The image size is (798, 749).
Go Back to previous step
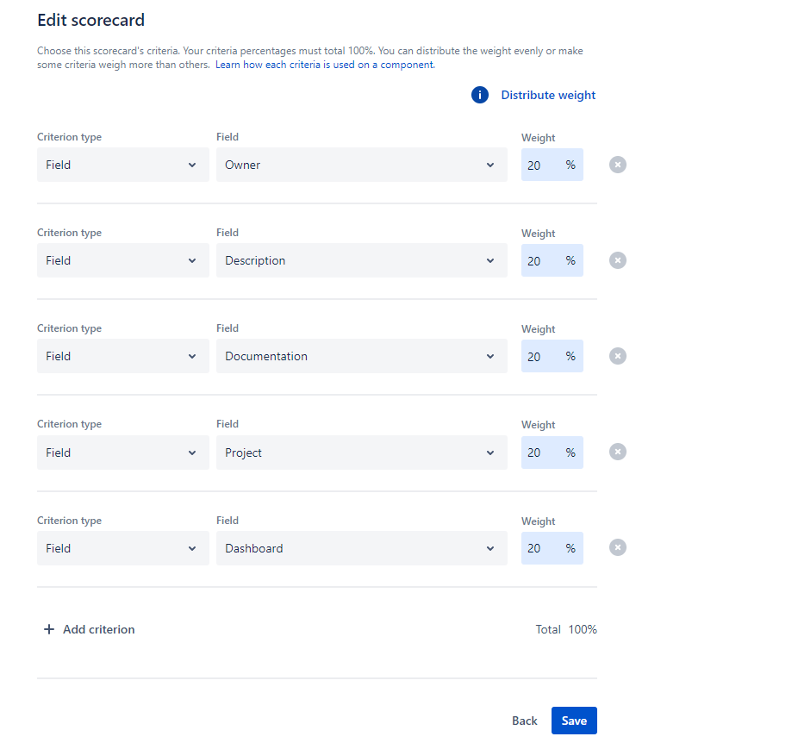coord(524,721)
